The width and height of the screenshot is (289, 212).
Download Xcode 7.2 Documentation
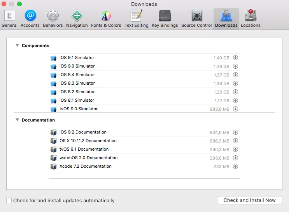[x=235, y=166]
